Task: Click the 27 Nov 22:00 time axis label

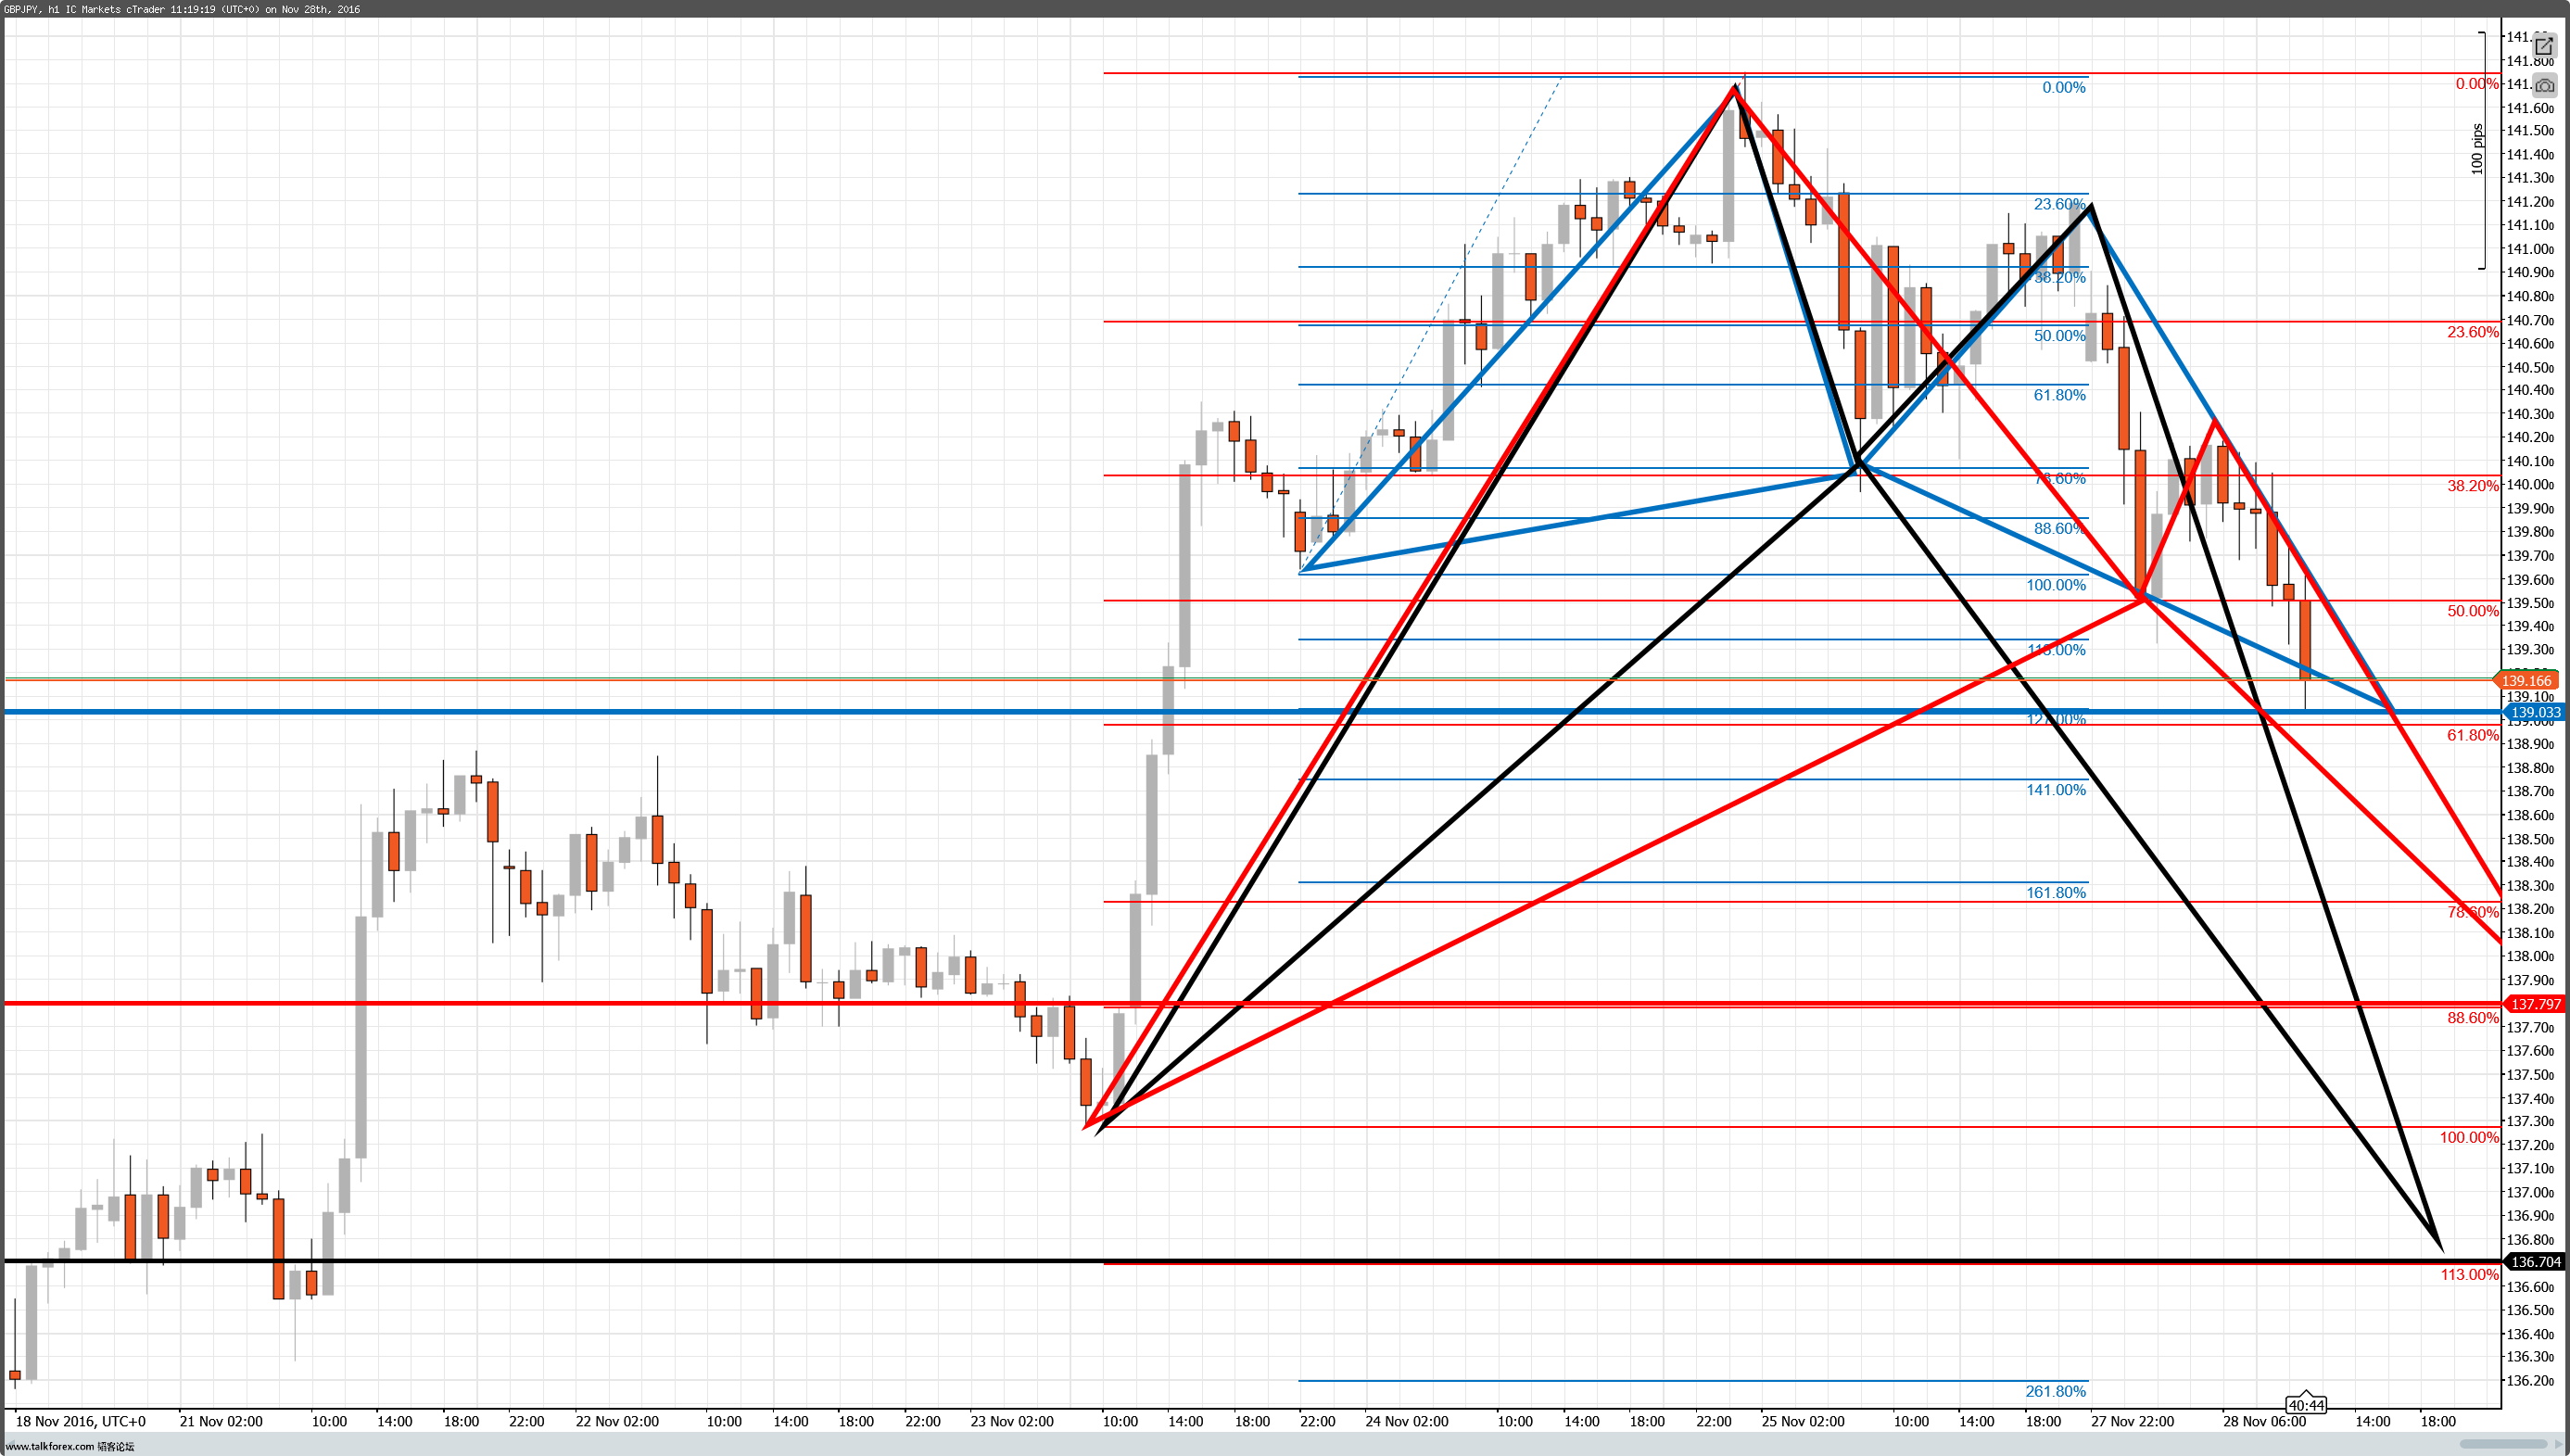Action: [x=2132, y=1421]
